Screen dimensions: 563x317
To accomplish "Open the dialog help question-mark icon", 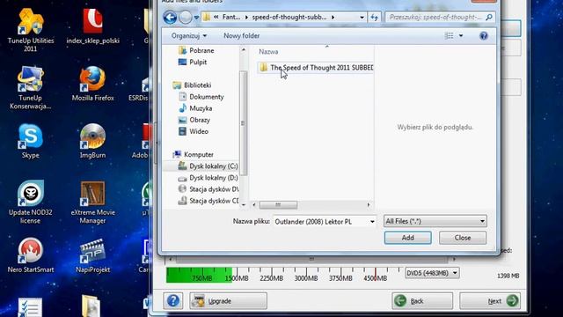I will (484, 35).
